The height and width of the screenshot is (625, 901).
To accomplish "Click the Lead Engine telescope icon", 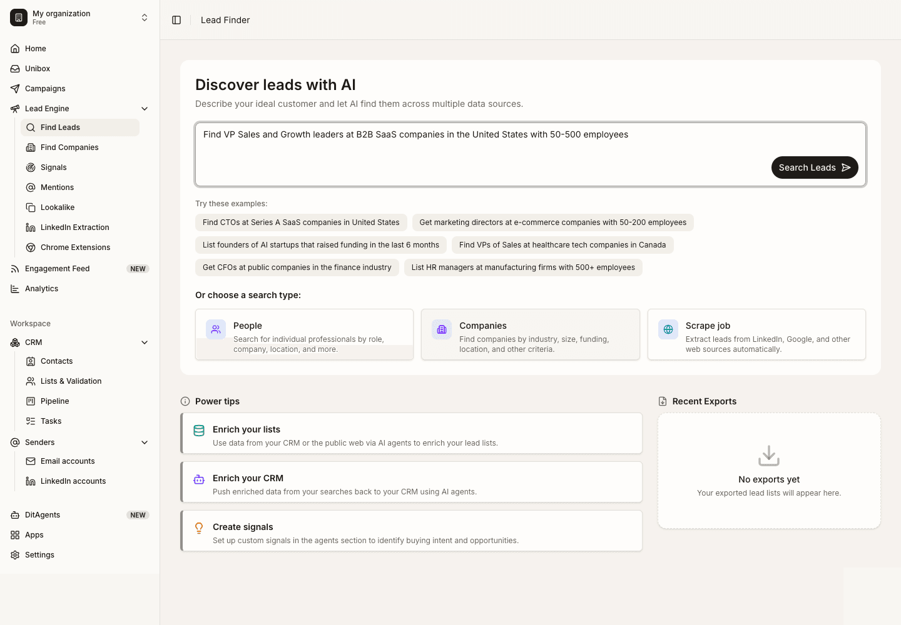I will (x=15, y=109).
